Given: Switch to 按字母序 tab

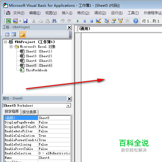Looking at the screenshot, I should [x=12, y=112].
